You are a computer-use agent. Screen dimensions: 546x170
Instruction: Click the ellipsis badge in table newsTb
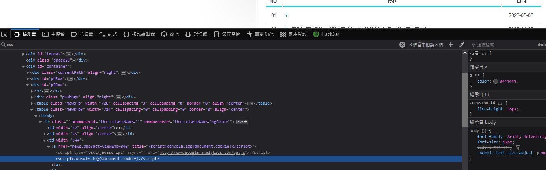pos(250,103)
